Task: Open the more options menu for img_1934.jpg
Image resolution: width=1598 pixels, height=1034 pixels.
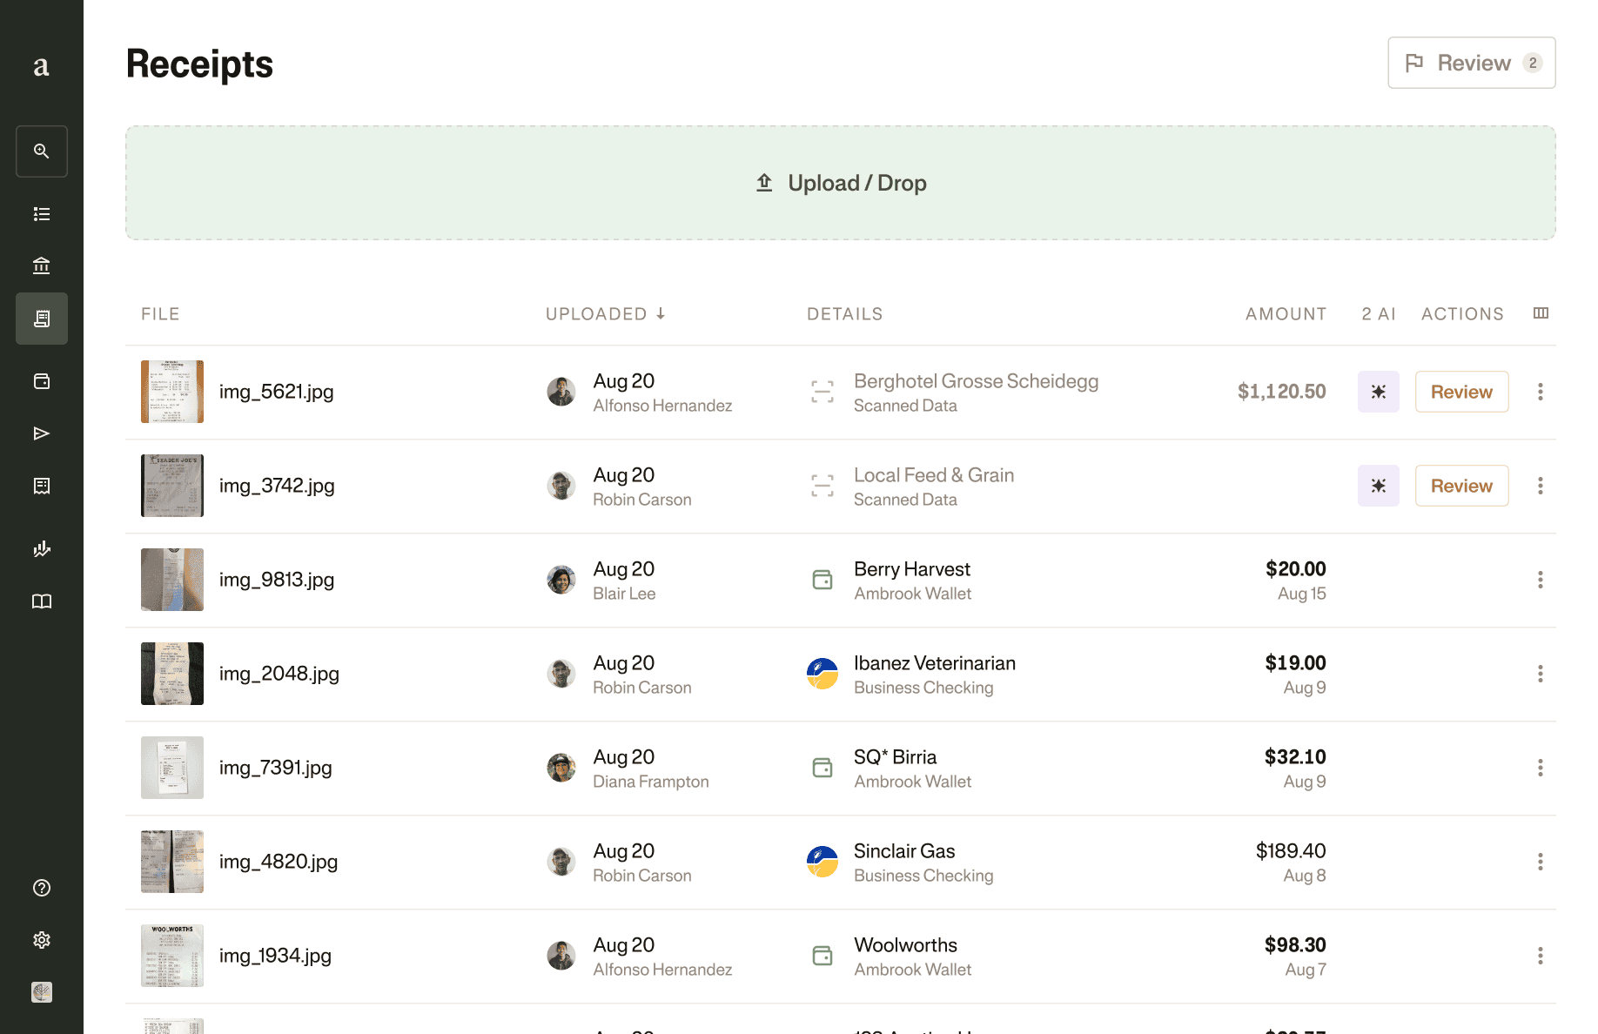Action: [x=1541, y=956]
